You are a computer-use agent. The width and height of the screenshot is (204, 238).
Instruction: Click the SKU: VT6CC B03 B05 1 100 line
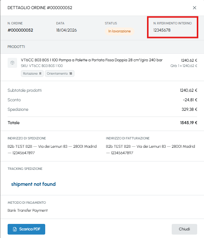[x=42, y=66]
